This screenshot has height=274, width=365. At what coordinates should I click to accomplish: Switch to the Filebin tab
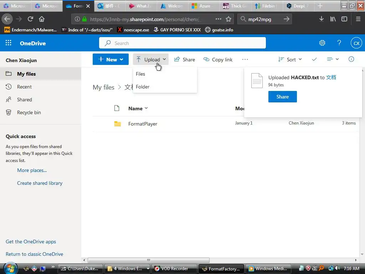[267, 6]
